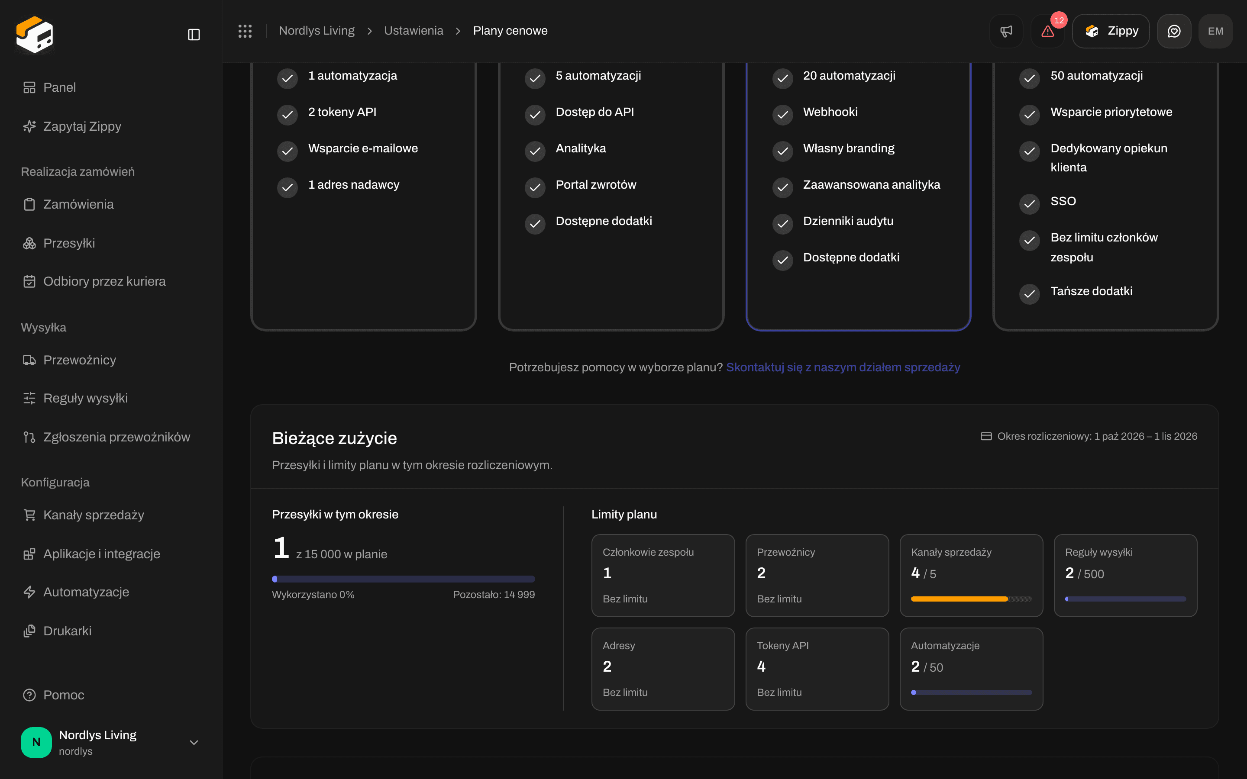The width and height of the screenshot is (1247, 779).
Task: Go to Ustawienia breadcrumb
Action: pyautogui.click(x=413, y=31)
